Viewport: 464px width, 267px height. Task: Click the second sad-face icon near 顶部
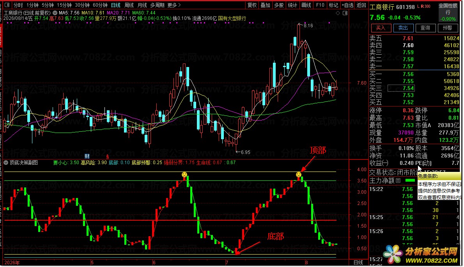pyautogui.click(x=299, y=175)
